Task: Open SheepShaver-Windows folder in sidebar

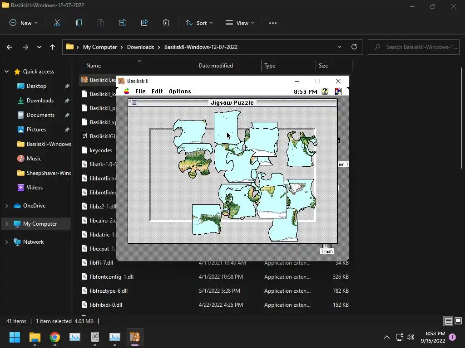Action: coord(44,173)
